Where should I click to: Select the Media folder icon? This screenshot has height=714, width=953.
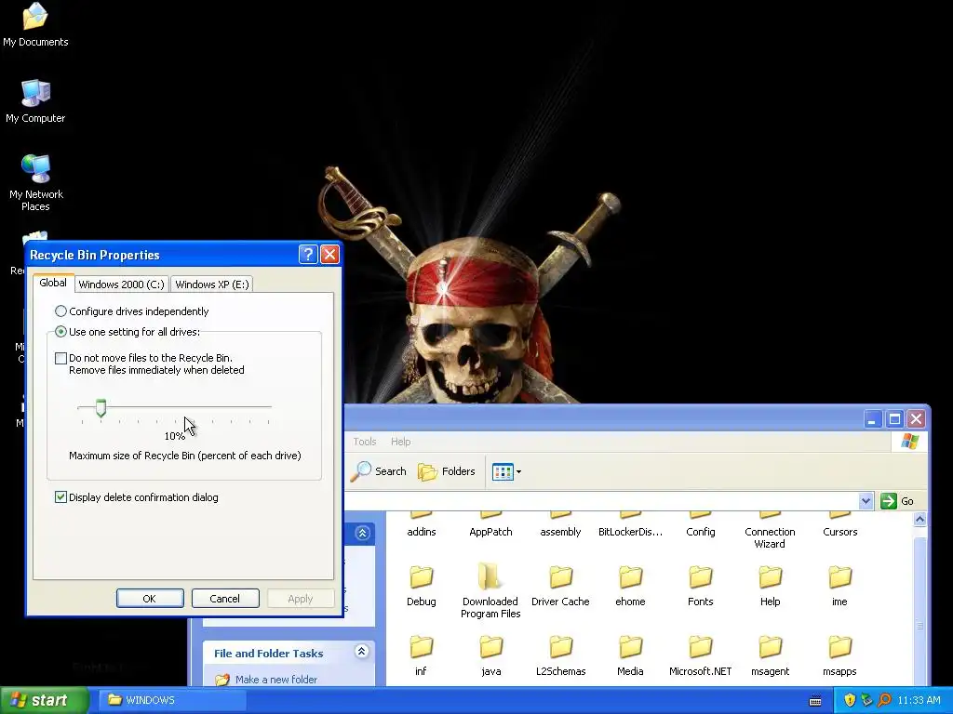tap(630, 647)
